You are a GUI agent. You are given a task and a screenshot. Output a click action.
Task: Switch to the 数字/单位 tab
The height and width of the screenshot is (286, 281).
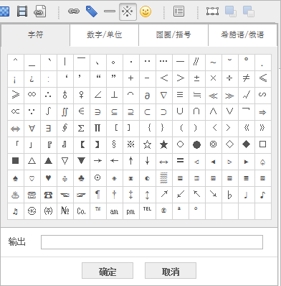tap(104, 35)
